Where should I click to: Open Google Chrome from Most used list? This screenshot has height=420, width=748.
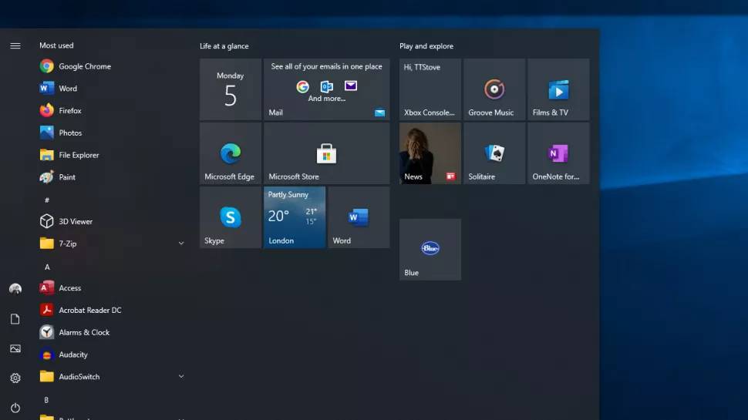pos(113,66)
